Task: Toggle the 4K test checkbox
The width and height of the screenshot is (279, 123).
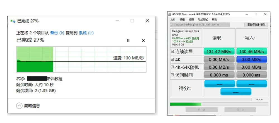Action: click(x=172, y=59)
